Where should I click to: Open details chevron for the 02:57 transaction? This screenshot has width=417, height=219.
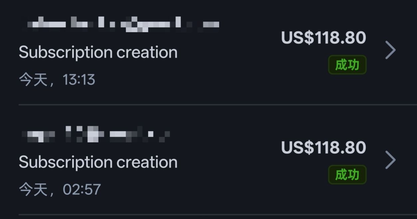click(x=390, y=160)
